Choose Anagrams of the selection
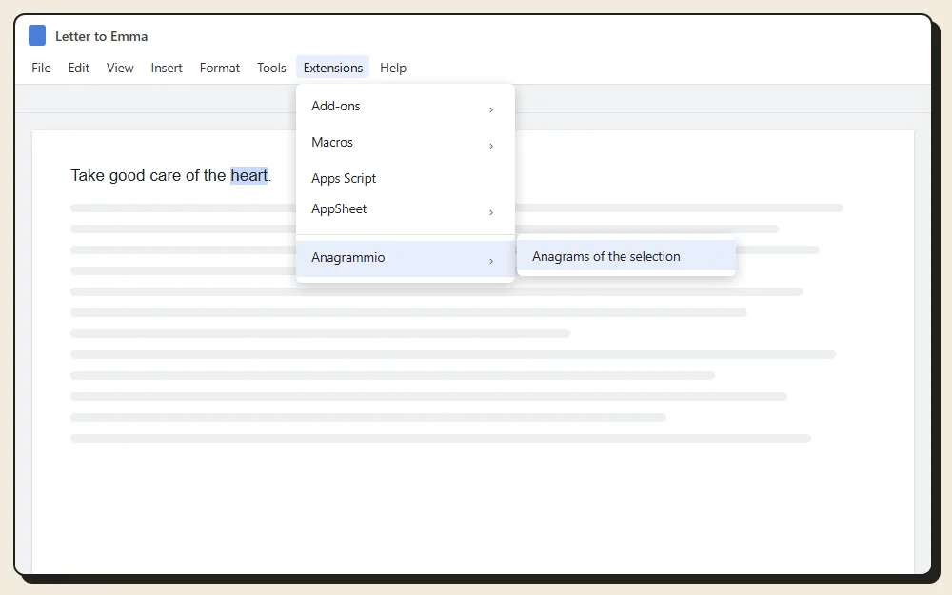Screen dimensions: 952x595 pos(626,256)
